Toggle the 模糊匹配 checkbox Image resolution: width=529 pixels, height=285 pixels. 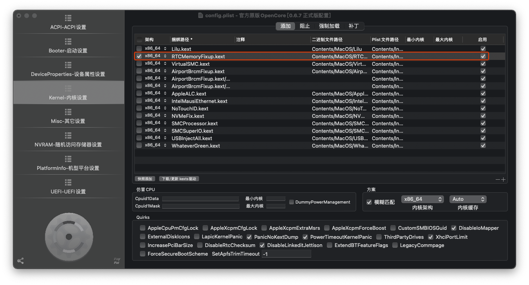369,202
